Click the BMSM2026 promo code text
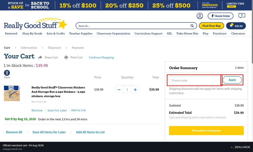The image size is (253, 152). click(x=210, y=5)
